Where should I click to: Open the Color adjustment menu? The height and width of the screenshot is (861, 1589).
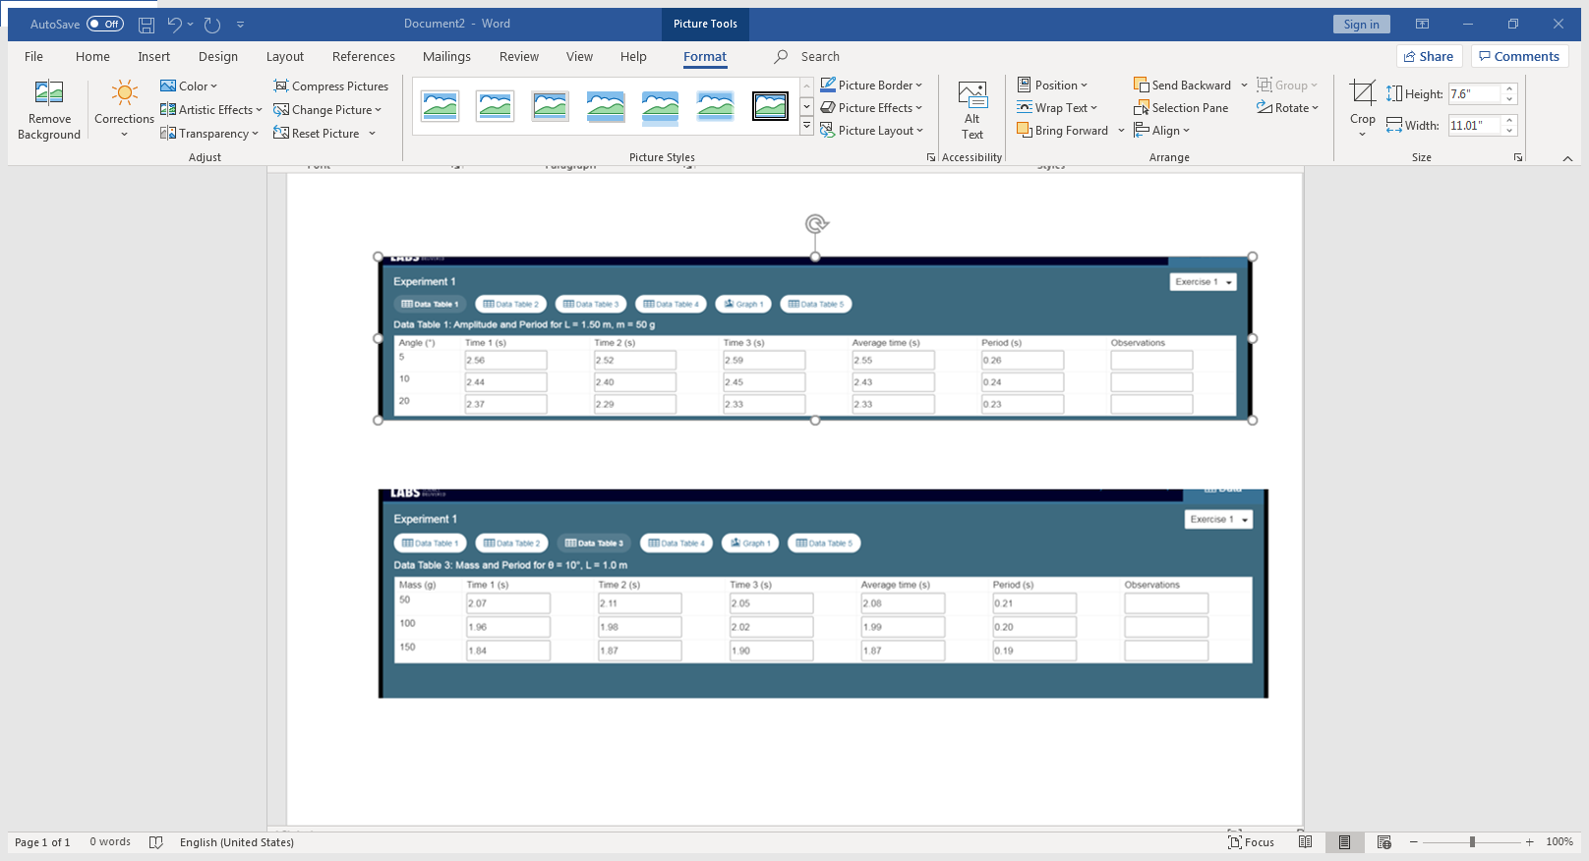coord(189,86)
